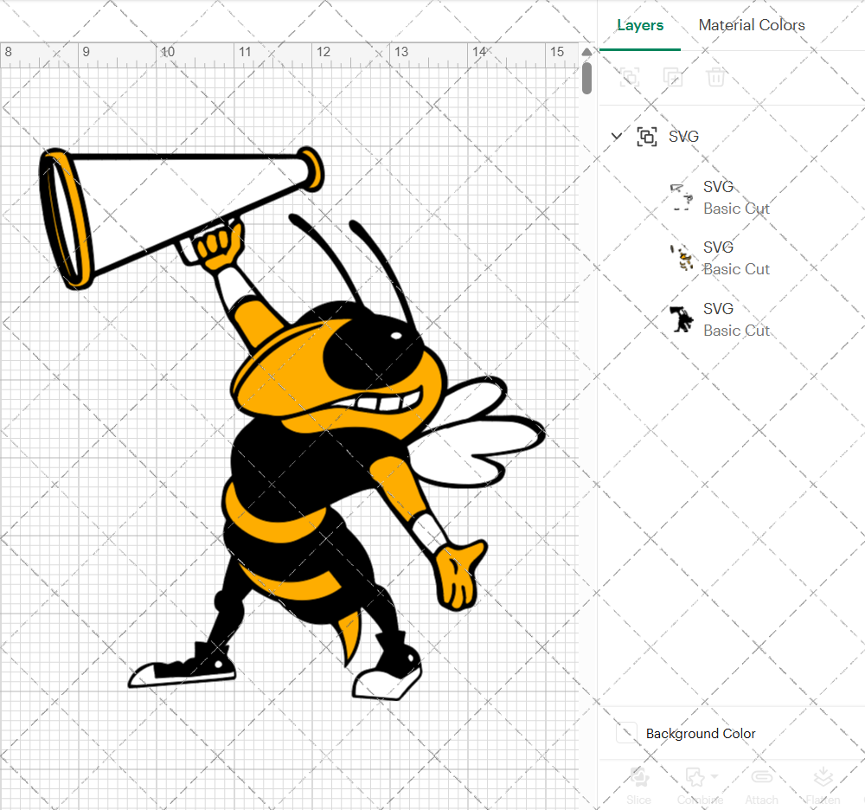The height and width of the screenshot is (810, 865).
Task: Click the Delete trash icon
Action: point(715,77)
